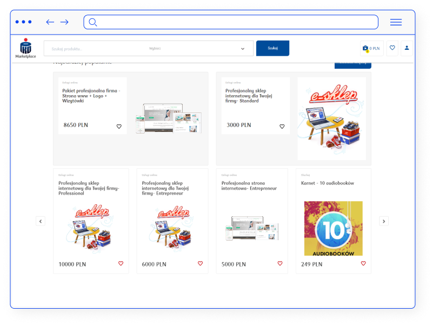Click the magnifier icon in address bar
The width and height of the screenshot is (433, 326).
point(93,22)
